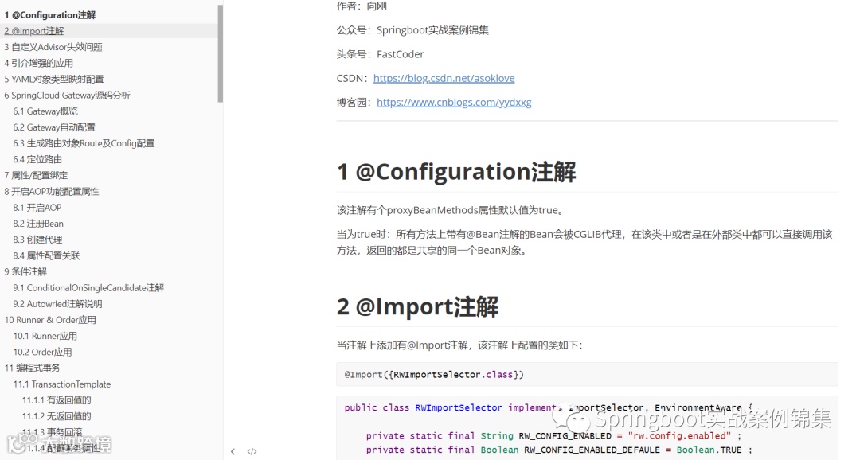Click the RW_CONFIG_ENABLED code line

click(x=553, y=436)
